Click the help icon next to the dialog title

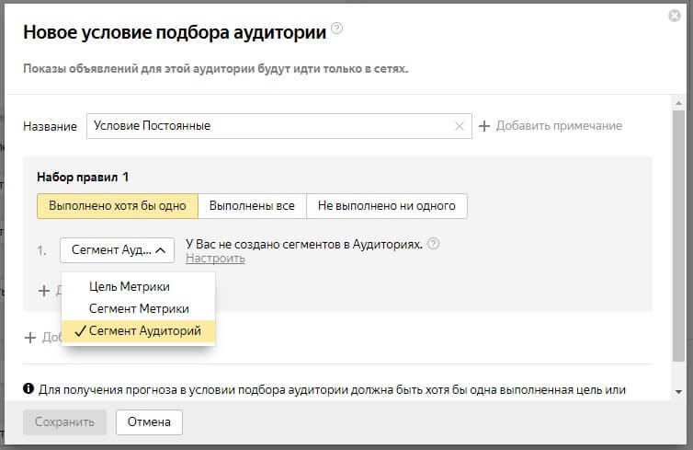337,30
